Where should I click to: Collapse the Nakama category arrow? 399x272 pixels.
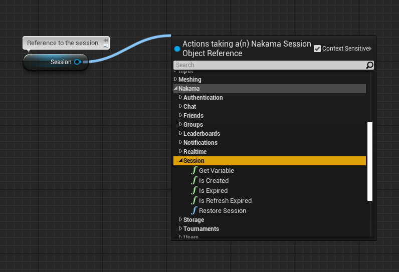(x=175, y=88)
